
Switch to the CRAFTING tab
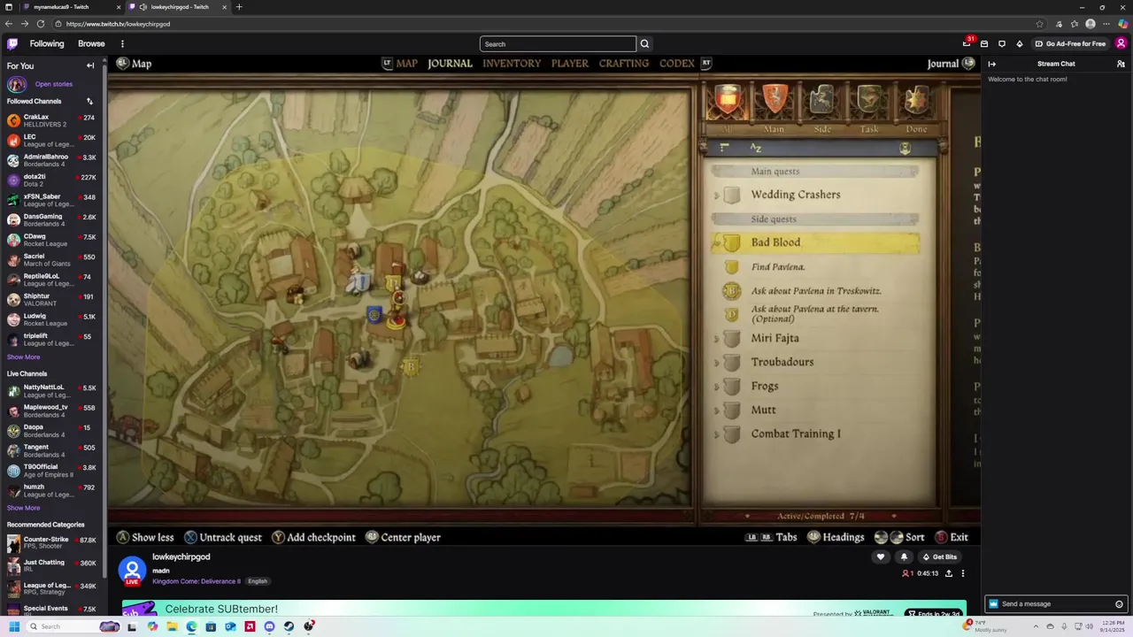click(x=624, y=64)
